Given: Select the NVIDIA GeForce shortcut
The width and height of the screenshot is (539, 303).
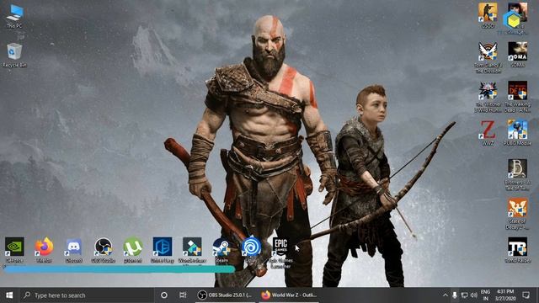Looking at the screenshot, I should click(14, 250).
